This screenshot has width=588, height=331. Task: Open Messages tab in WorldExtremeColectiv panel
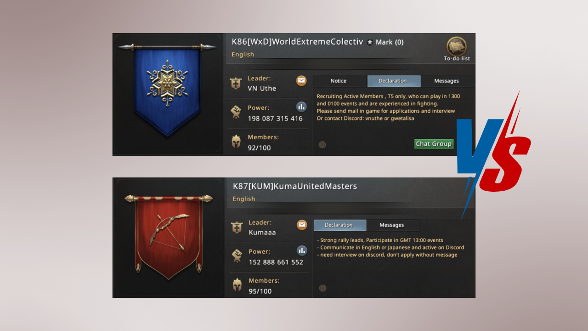click(447, 81)
